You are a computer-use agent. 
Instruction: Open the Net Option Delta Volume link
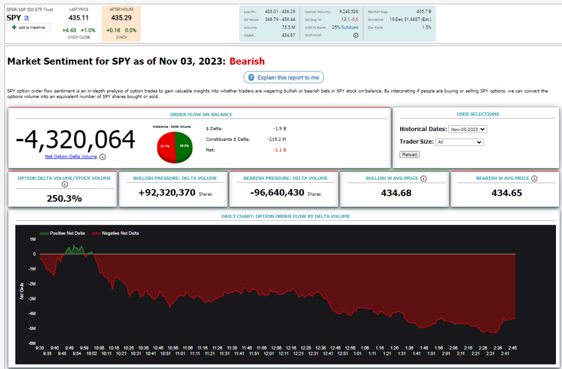point(71,156)
